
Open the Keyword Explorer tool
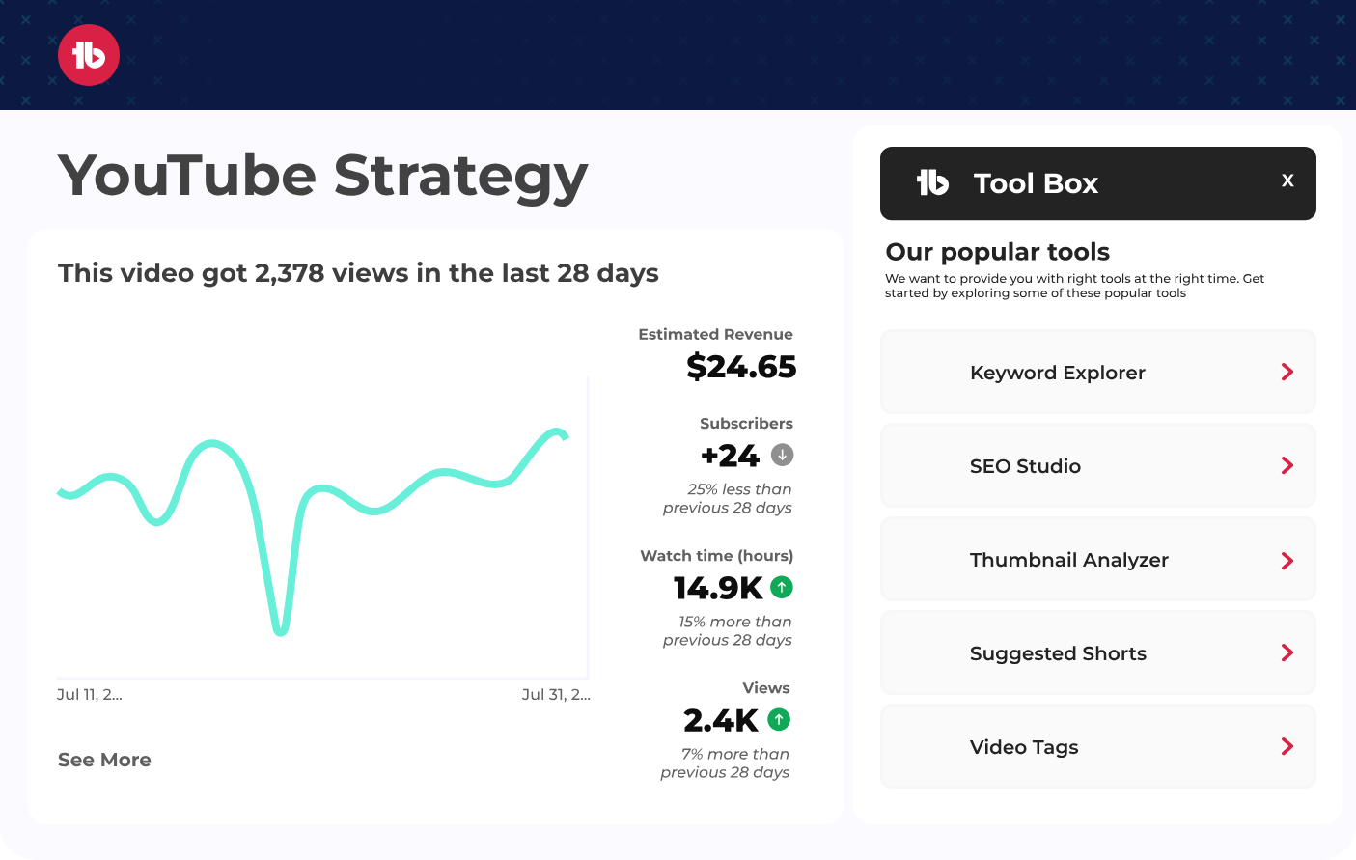[1058, 373]
